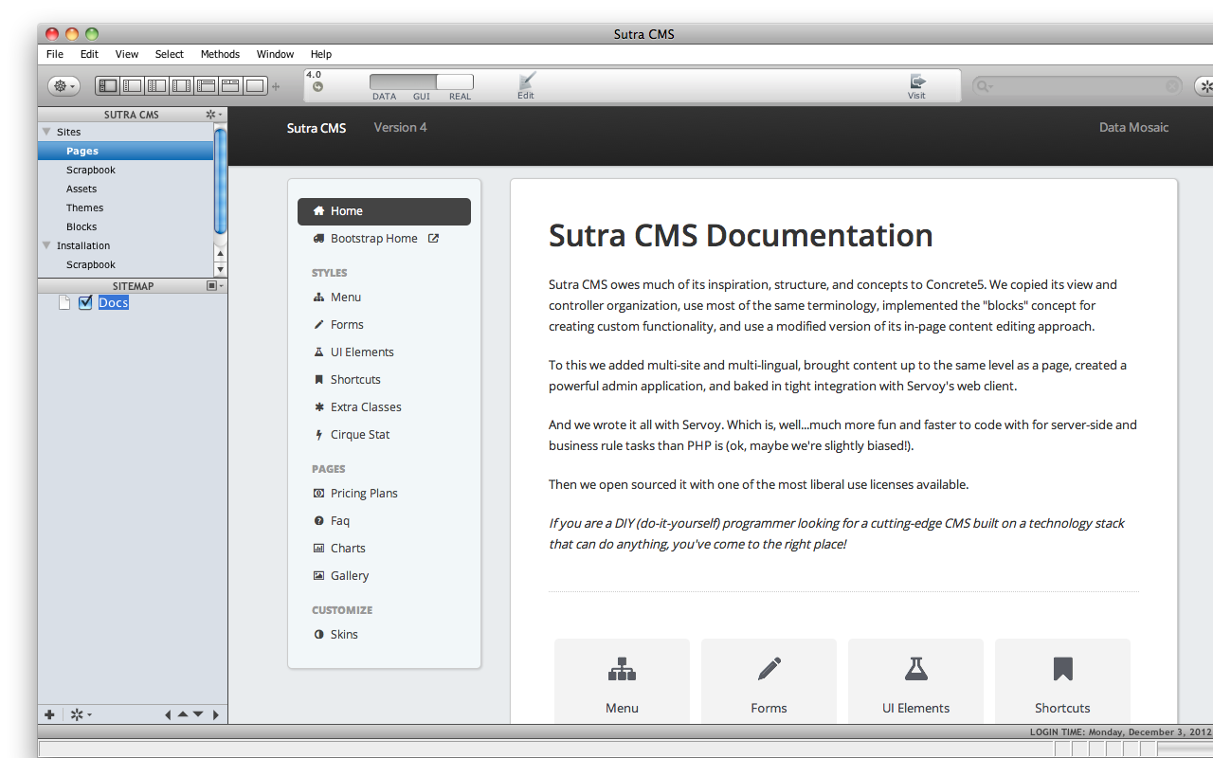This screenshot has height=758, width=1213.
Task: Open the View menu
Action: click(x=127, y=54)
